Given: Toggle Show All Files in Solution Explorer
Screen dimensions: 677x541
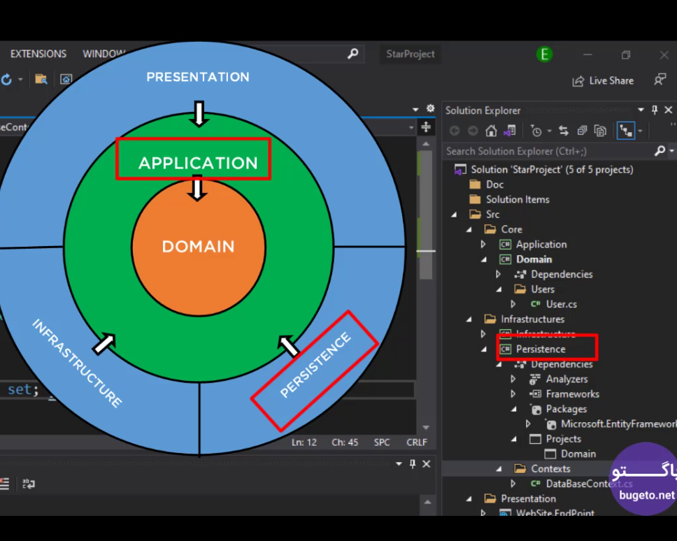Looking at the screenshot, I should [601, 130].
